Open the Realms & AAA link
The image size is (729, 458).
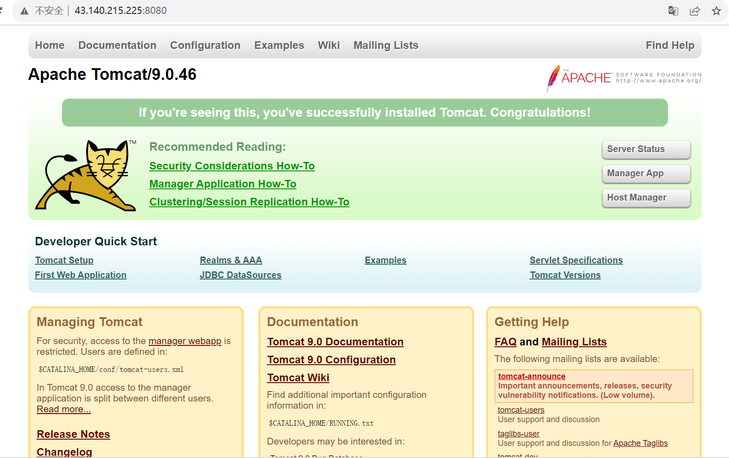pyautogui.click(x=231, y=260)
